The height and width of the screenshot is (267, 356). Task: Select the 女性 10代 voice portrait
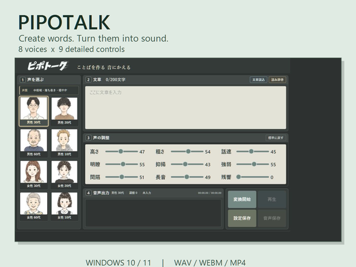pyautogui.click(x=64, y=206)
